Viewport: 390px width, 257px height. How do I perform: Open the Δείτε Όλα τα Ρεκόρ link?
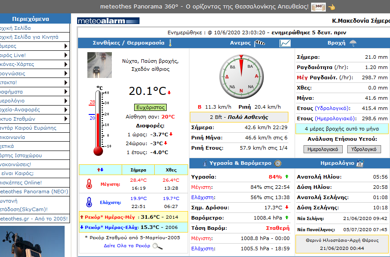pyautogui.click(x=127, y=245)
